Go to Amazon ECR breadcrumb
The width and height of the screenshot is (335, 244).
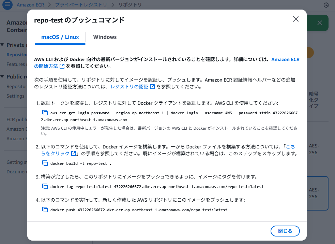(30, 5)
